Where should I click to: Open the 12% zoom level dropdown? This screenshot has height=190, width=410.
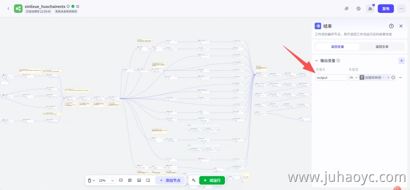107,180
